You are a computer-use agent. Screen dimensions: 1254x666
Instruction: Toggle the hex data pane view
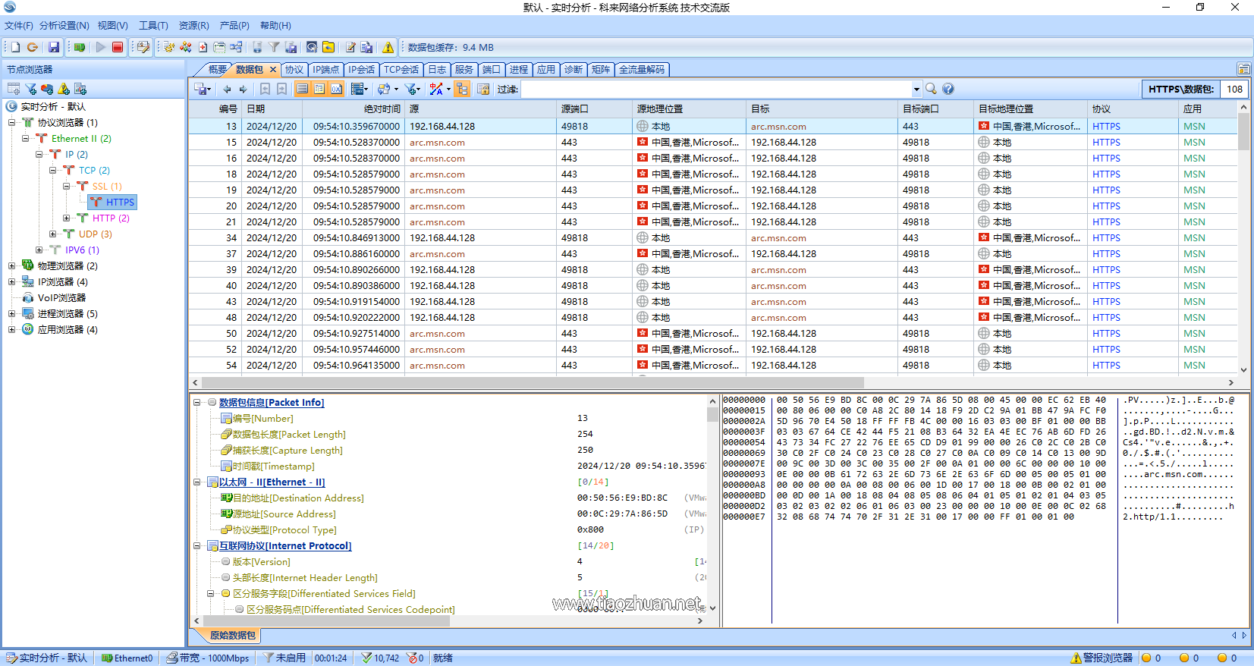[336, 89]
